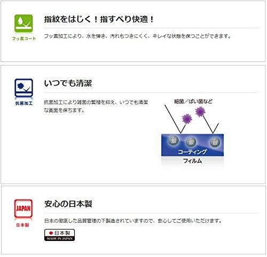Click the 日本製 MADE IN JAPAN badge
This screenshot has height=257, width=267.
click(59, 235)
